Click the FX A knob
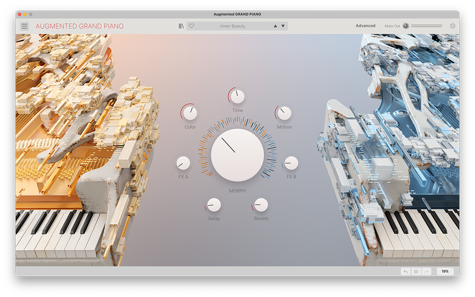The height and width of the screenshot is (297, 475). point(183,163)
